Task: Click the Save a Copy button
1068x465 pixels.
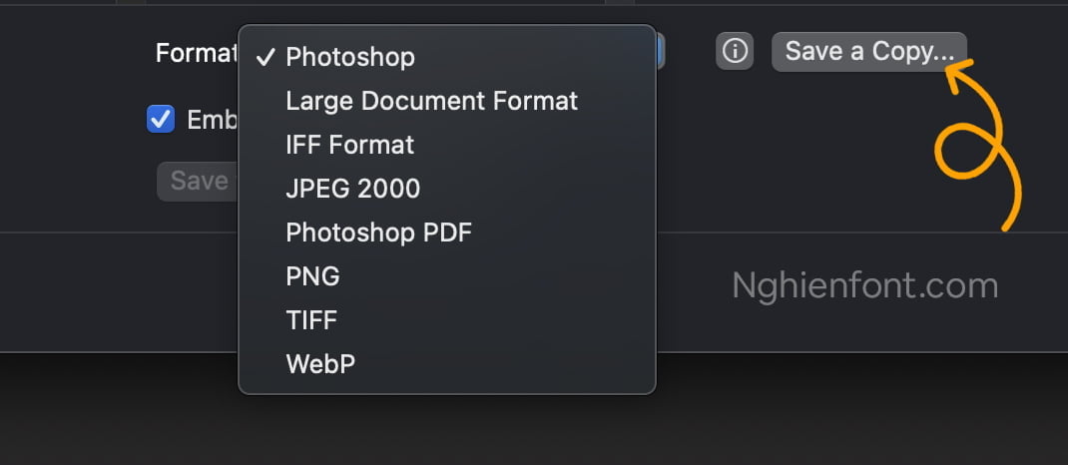Action: (x=869, y=52)
